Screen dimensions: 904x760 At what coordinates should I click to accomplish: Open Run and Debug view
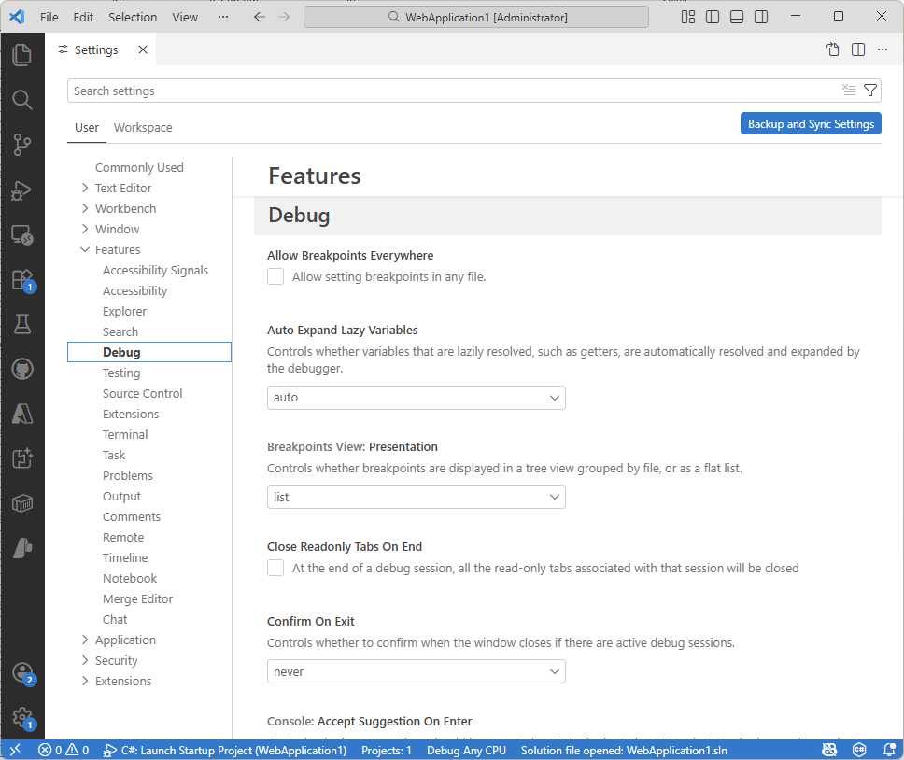pyautogui.click(x=21, y=190)
